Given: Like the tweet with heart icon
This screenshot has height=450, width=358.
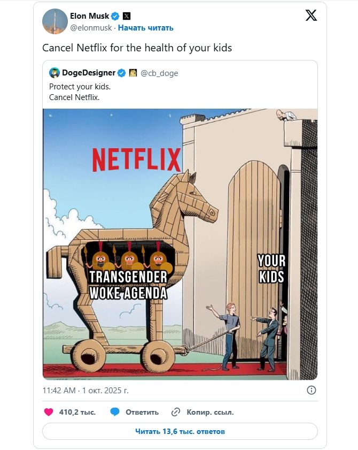Looking at the screenshot, I should point(49,412).
